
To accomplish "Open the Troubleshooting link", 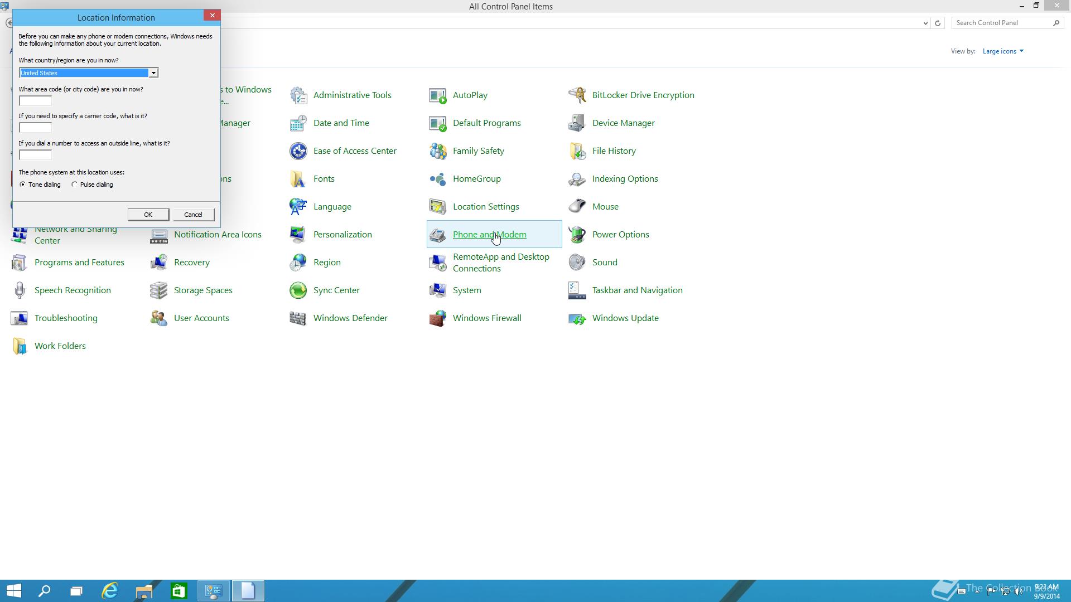I will pos(66,318).
